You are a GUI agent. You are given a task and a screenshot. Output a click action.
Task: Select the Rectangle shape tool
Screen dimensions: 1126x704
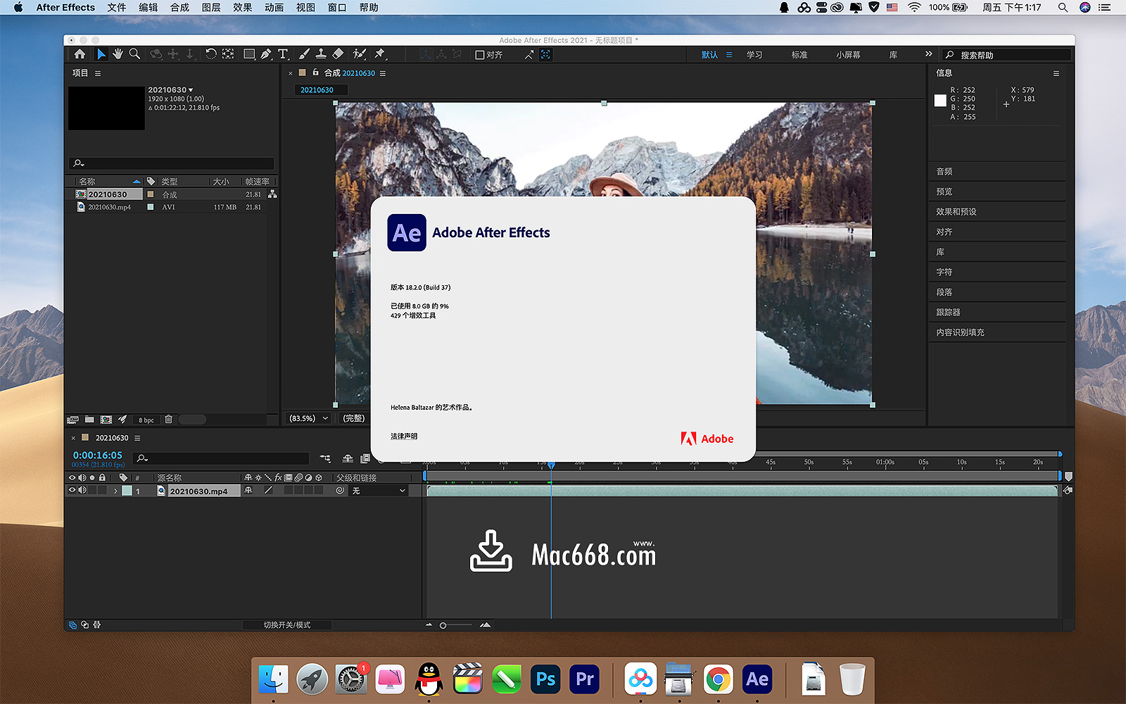[x=249, y=54]
